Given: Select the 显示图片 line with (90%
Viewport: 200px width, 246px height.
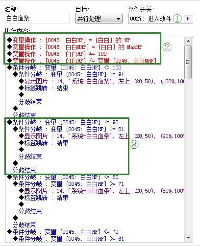Looking at the screenshot, I should [101, 136].
